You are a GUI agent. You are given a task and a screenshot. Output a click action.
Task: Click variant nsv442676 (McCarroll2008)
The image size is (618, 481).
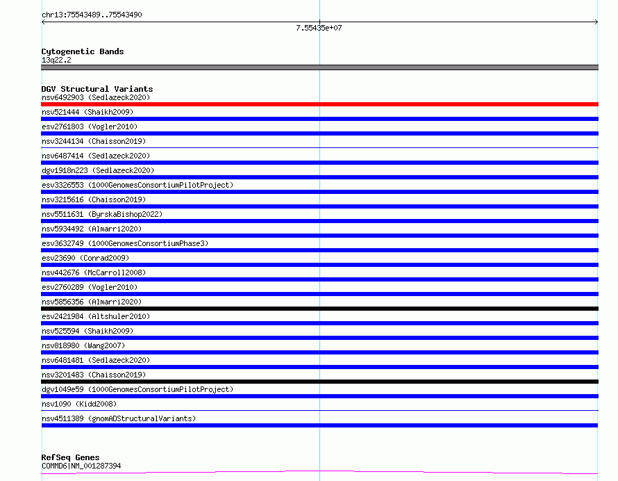pos(94,272)
